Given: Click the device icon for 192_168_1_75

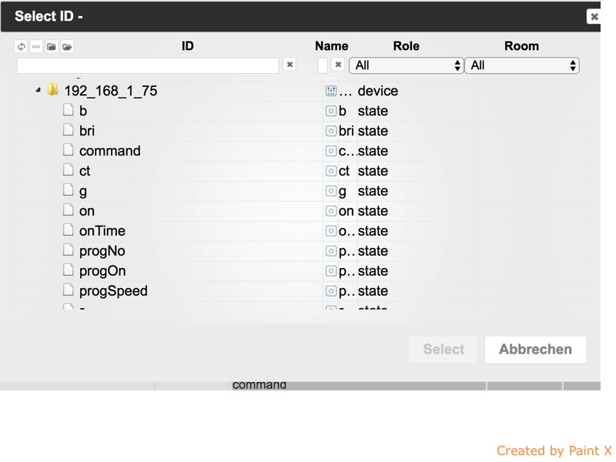Looking at the screenshot, I should [331, 91].
